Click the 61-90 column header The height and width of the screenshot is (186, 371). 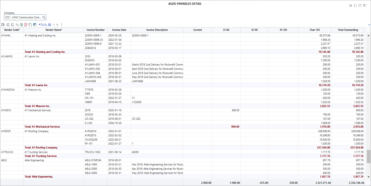[x=254, y=30]
